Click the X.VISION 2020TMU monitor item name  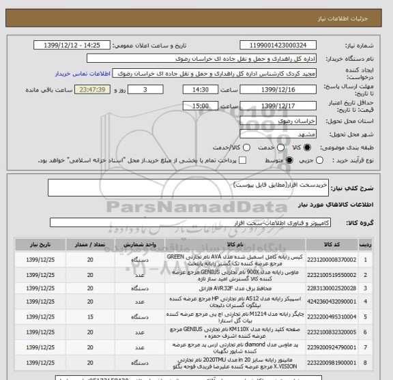(235, 363)
